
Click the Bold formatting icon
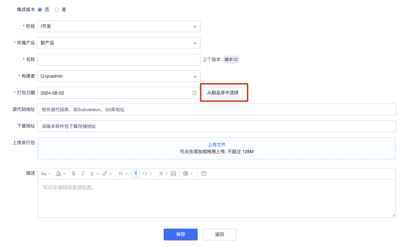click(x=74, y=174)
